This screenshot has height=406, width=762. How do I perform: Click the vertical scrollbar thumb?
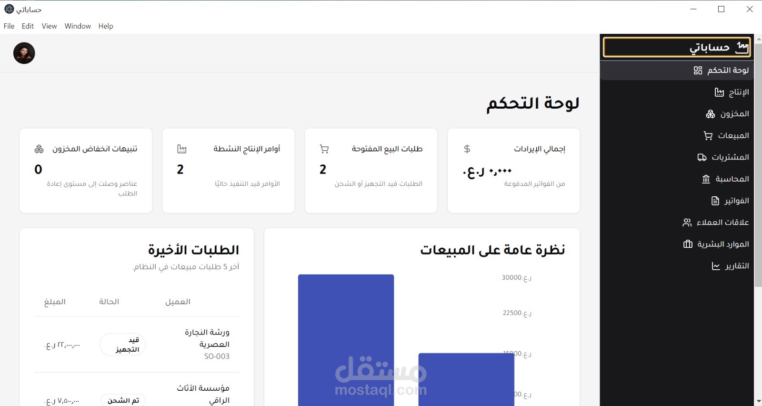point(758,164)
